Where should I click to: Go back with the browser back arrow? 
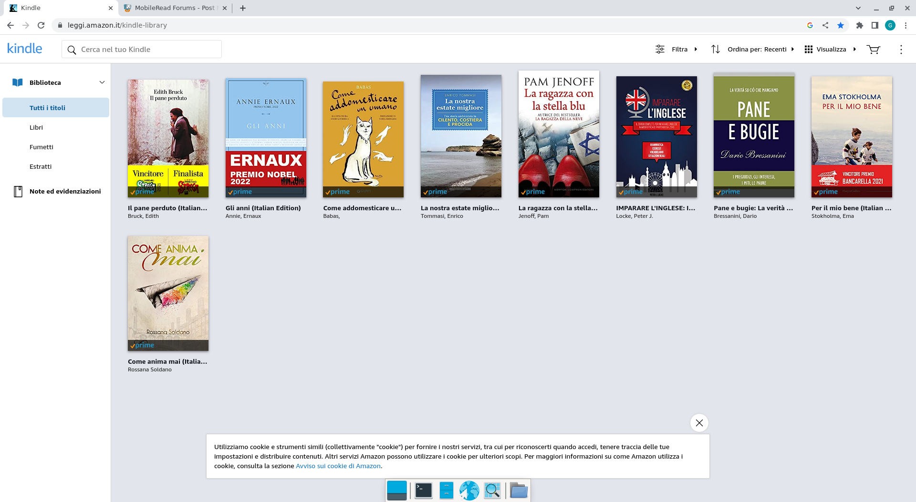click(x=10, y=25)
